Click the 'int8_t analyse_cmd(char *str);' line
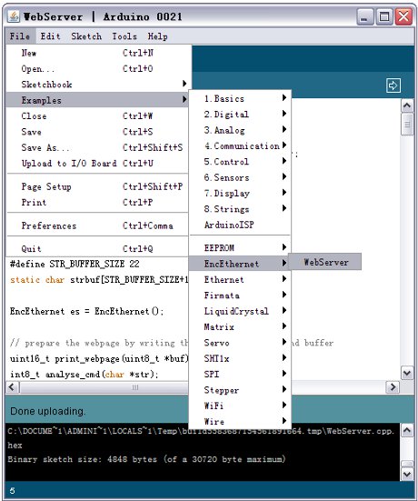418x501 pixels. click(x=84, y=374)
